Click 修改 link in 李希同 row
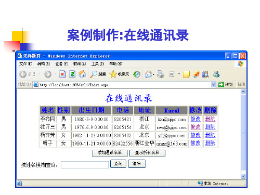 (196, 119)
